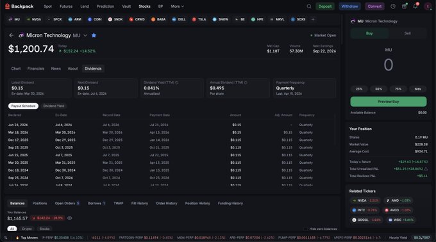Open related ticker WDC

(400, 220)
